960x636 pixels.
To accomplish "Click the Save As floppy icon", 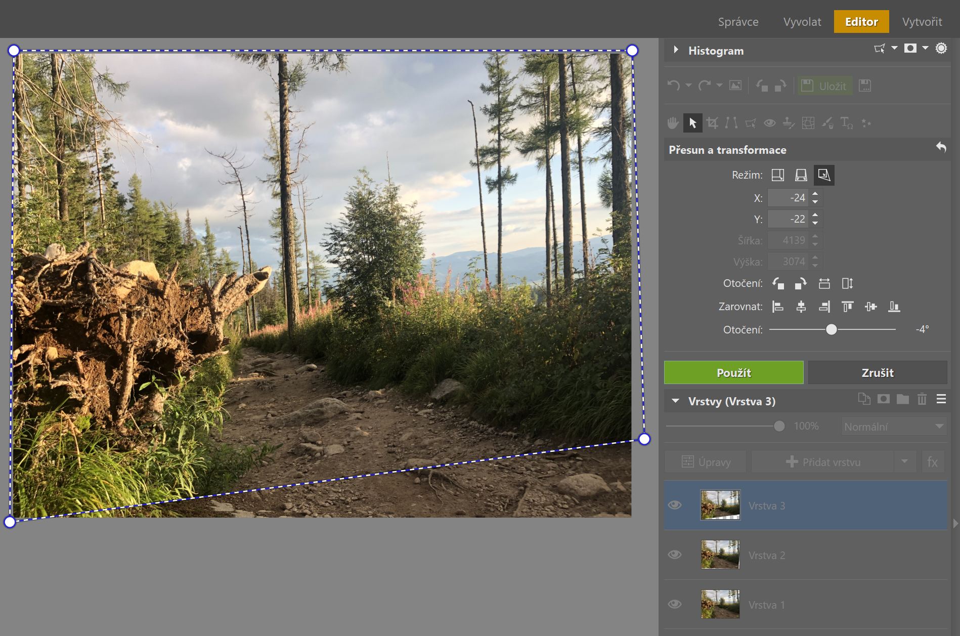I will tap(865, 86).
